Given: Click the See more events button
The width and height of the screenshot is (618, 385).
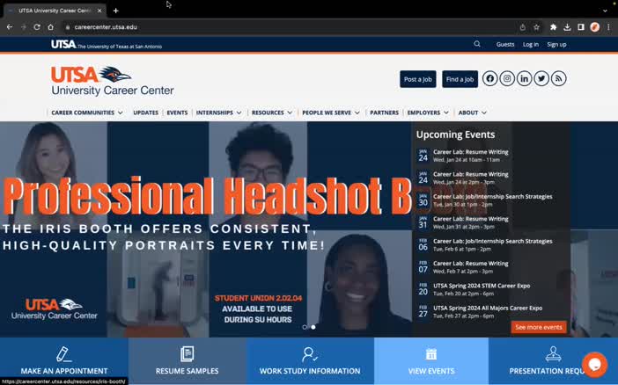Looking at the screenshot, I should click(x=539, y=327).
